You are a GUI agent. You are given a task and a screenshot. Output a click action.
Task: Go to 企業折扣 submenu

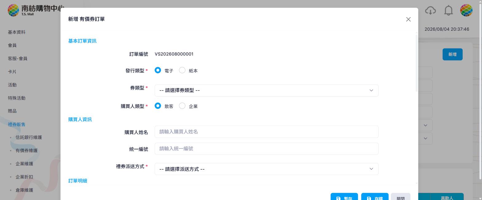click(24, 177)
